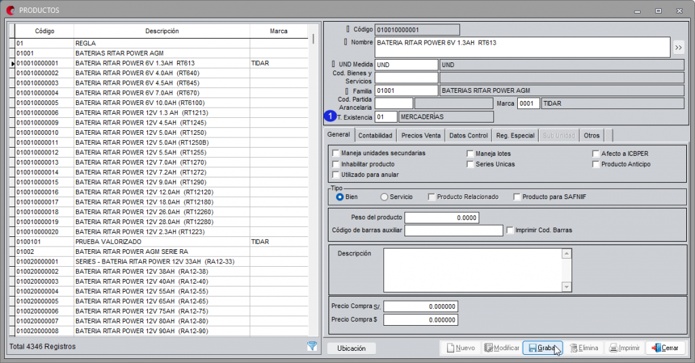Minimize the PRODUCTOS window
Viewport: 695px width, 363px height.
637,11
